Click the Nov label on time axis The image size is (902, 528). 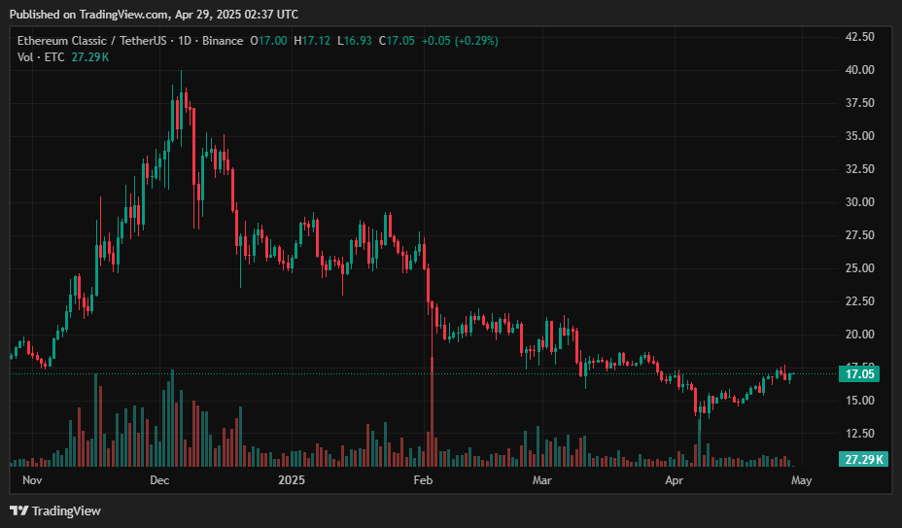[32, 480]
